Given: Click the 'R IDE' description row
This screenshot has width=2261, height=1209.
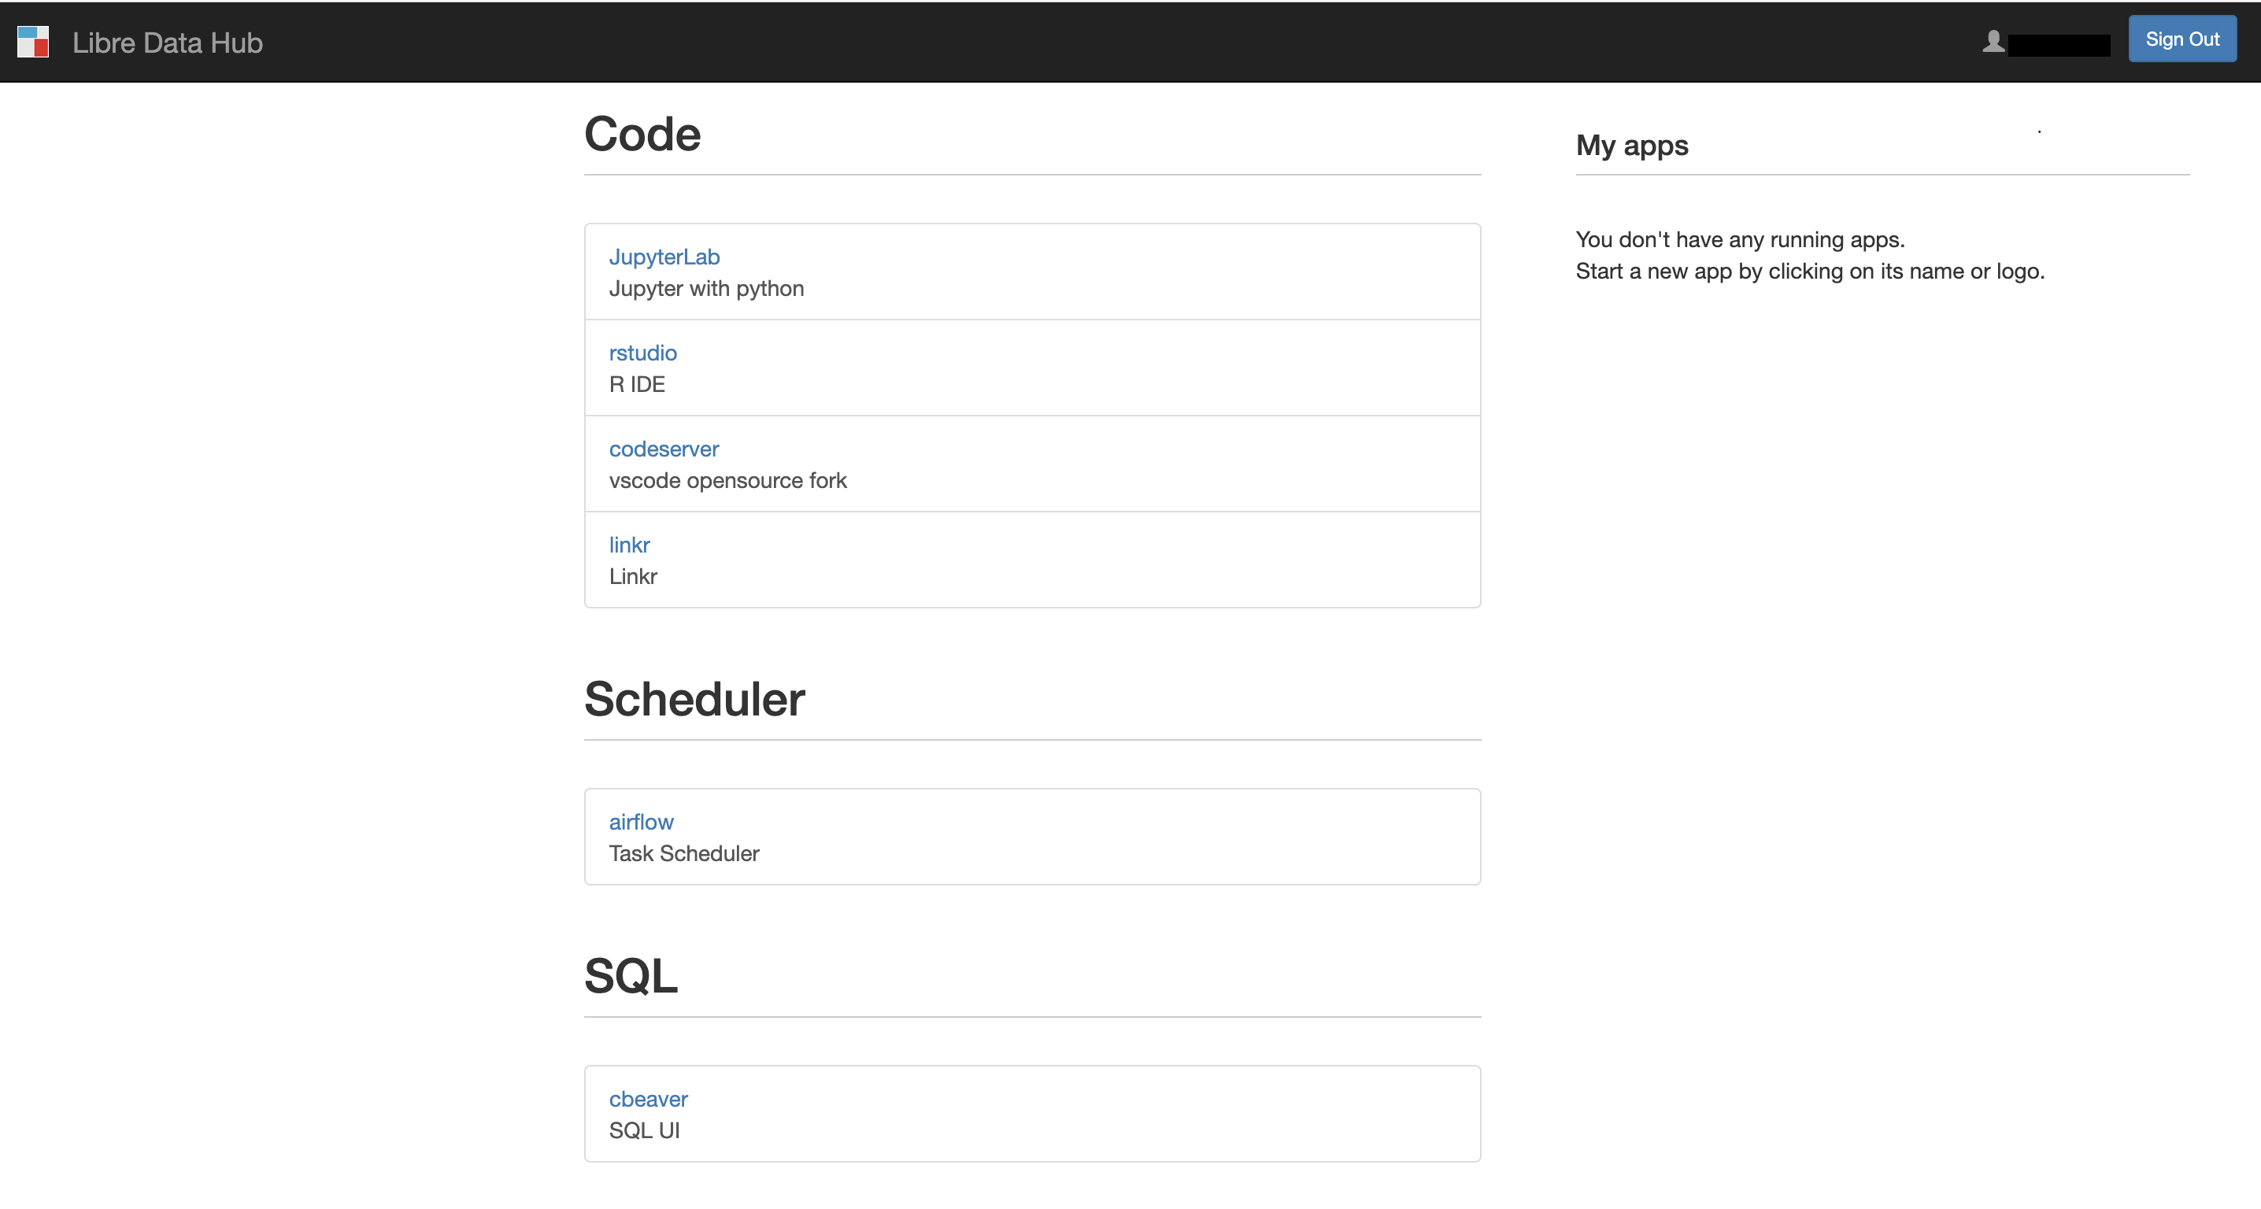Looking at the screenshot, I should (636, 384).
